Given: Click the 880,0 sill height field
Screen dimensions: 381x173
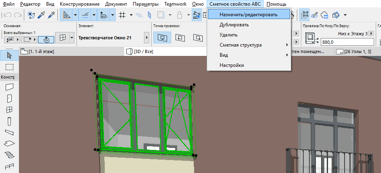Looking at the screenshot, I should [x=347, y=42].
